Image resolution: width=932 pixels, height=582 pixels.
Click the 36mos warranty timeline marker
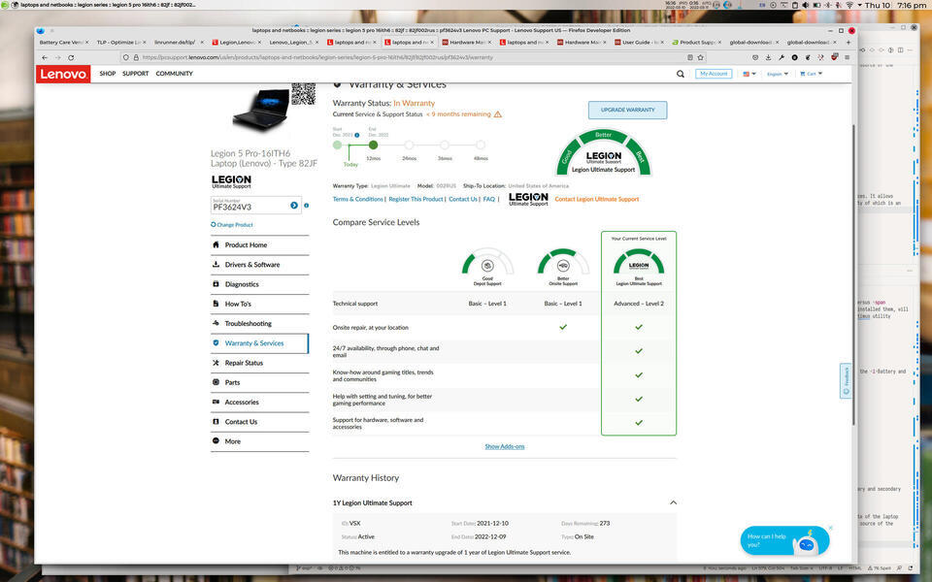point(445,145)
